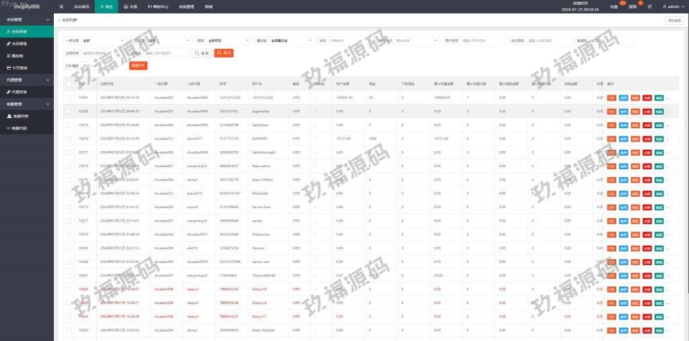Check the row checkbox for ID 19281
Viewport: 689px width, 341px height.
pos(69,97)
